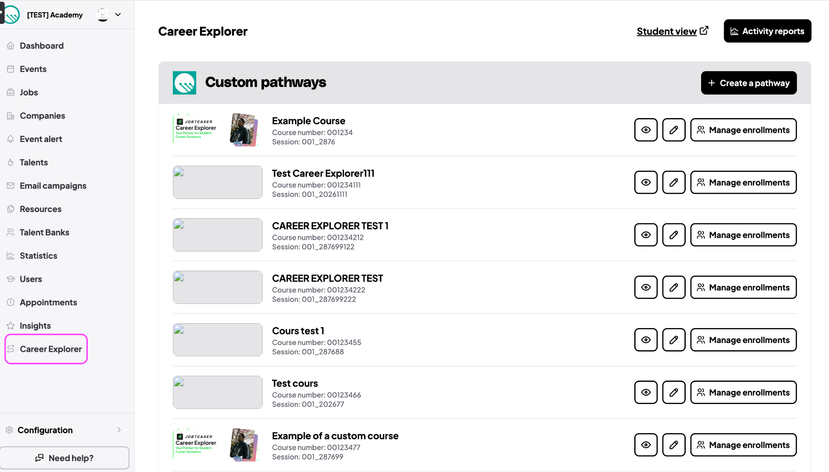Screen dimensions: 829x472
Task: Click the Create a pathway button
Action: (x=749, y=83)
